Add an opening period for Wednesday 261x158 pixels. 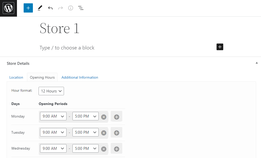pos(116,149)
